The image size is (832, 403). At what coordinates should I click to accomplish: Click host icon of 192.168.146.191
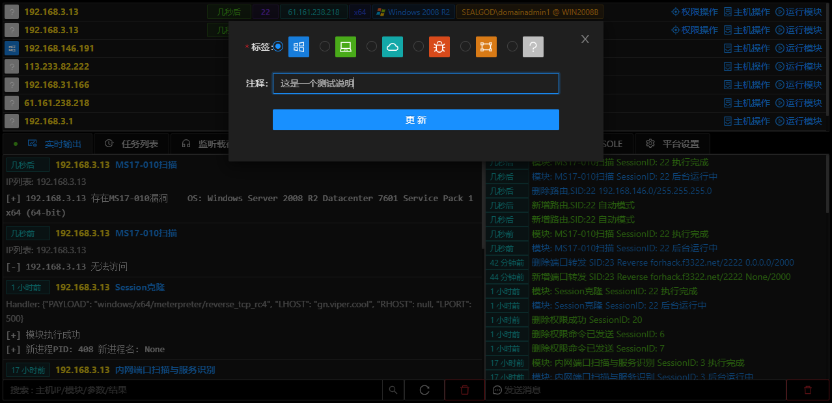[11, 48]
